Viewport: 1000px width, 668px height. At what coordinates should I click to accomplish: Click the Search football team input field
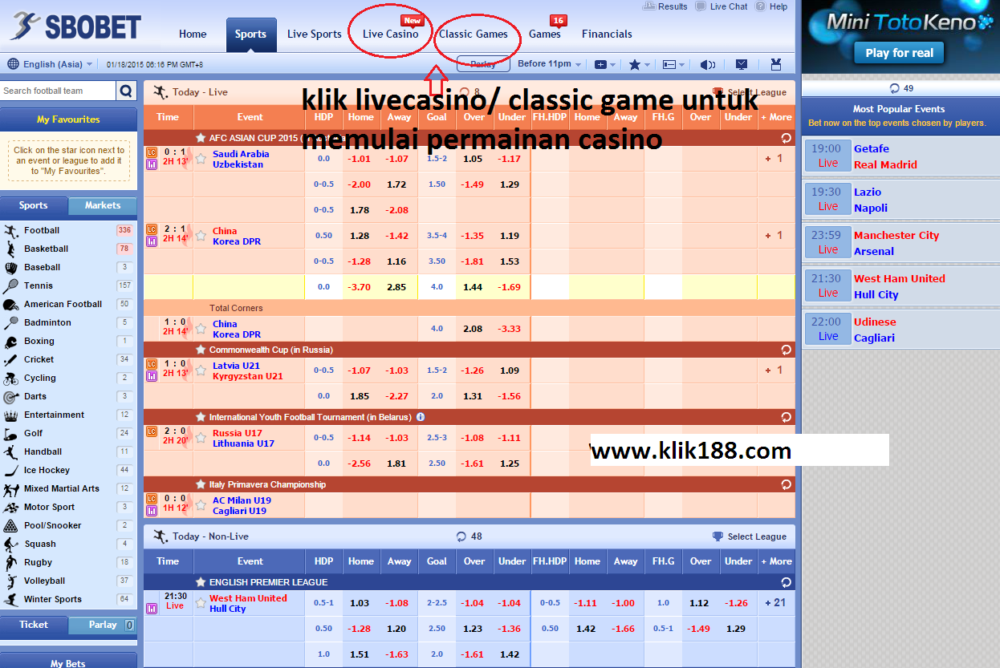click(59, 91)
